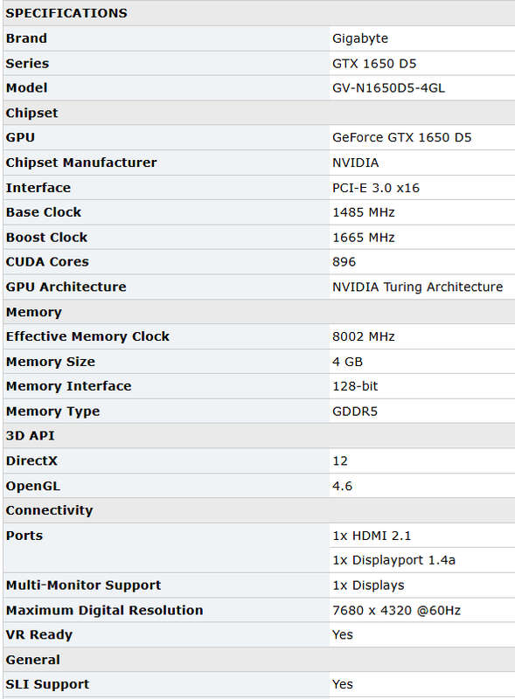Viewport: 515px width, 699px height.
Task: Click the Memory Type label
Action: (52, 411)
